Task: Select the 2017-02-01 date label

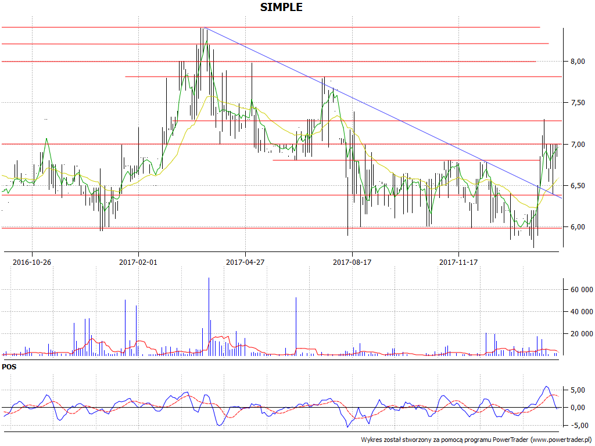Action: click(138, 262)
